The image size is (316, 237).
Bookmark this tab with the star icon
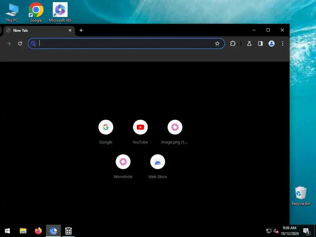[217, 44]
